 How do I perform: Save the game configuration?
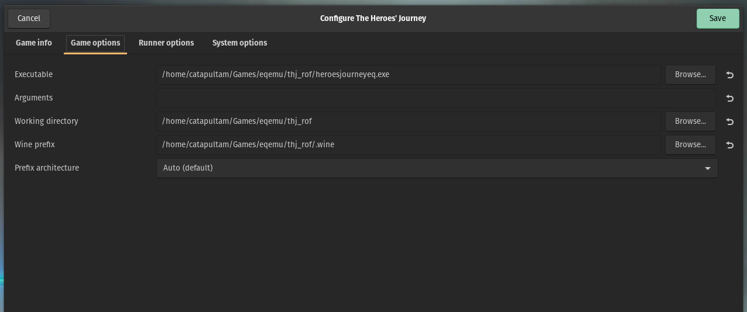pyautogui.click(x=718, y=19)
